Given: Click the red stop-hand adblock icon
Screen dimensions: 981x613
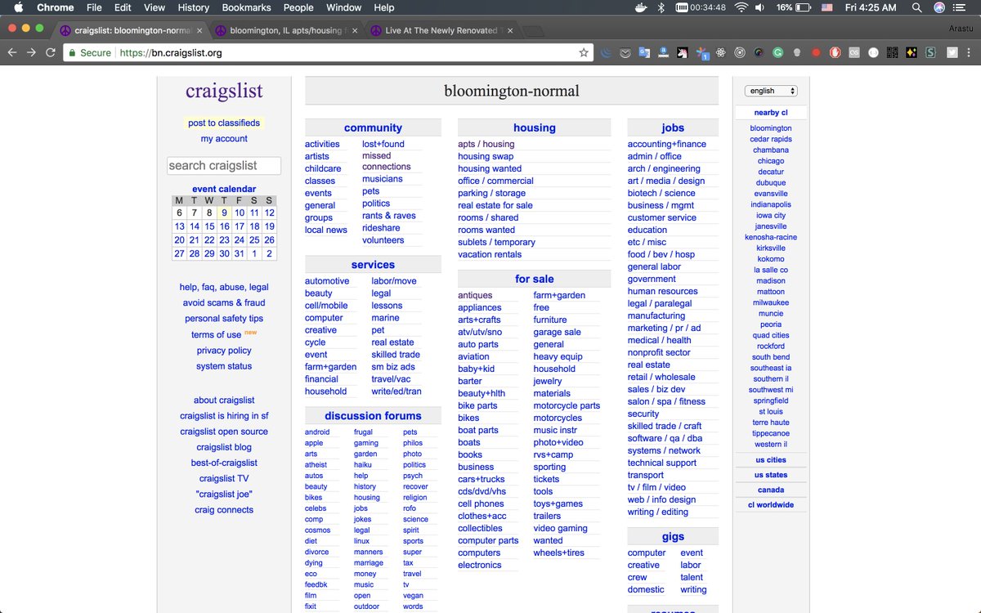Looking at the screenshot, I should (x=835, y=52).
